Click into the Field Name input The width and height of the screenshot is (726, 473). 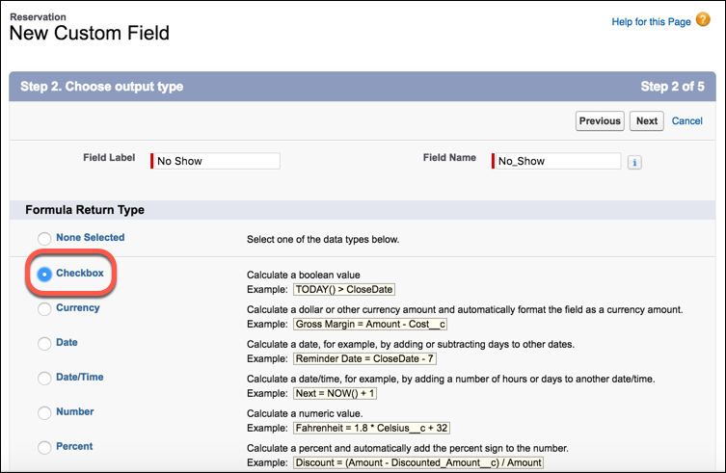[558, 161]
